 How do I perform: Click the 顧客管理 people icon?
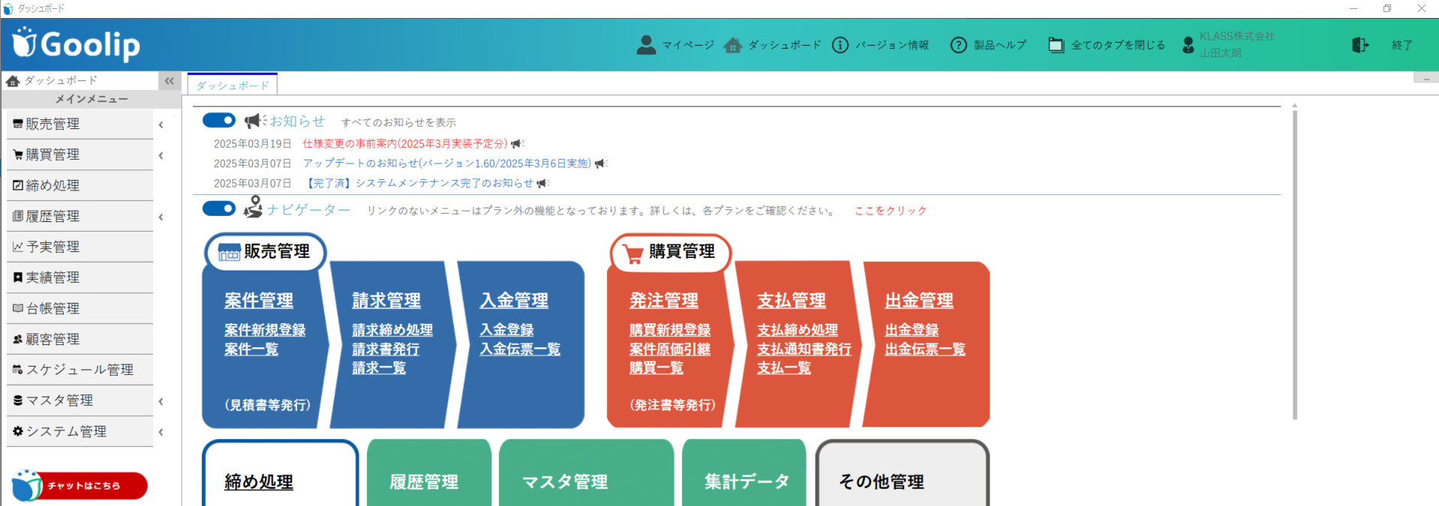pos(18,339)
